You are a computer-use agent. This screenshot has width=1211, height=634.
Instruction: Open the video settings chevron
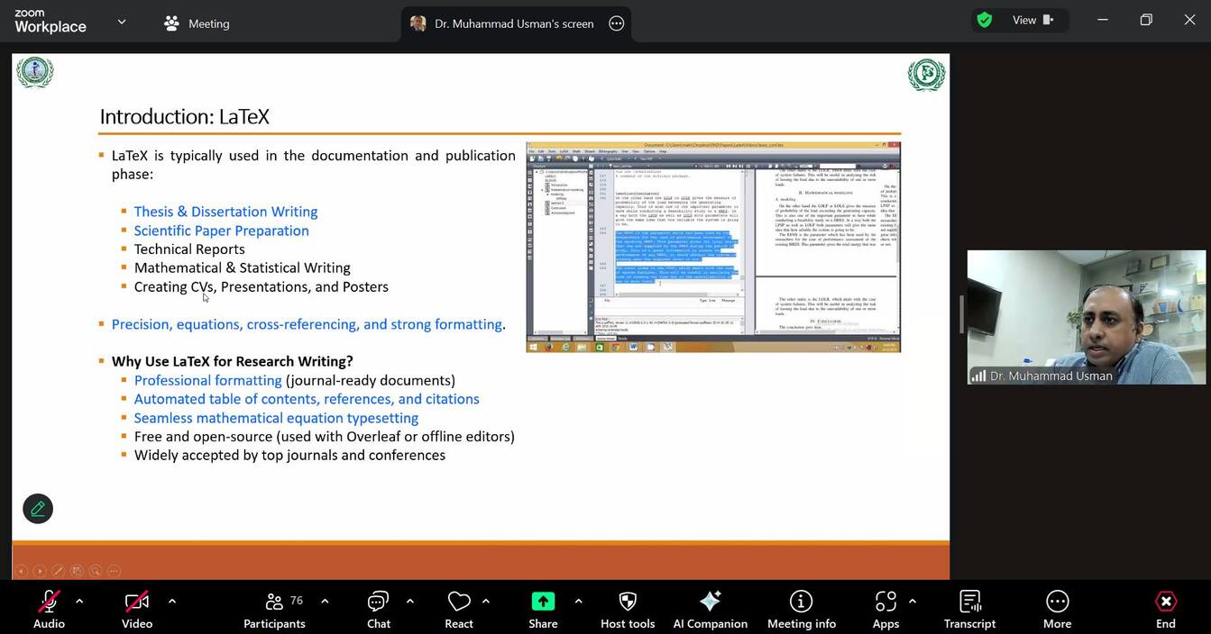171,602
